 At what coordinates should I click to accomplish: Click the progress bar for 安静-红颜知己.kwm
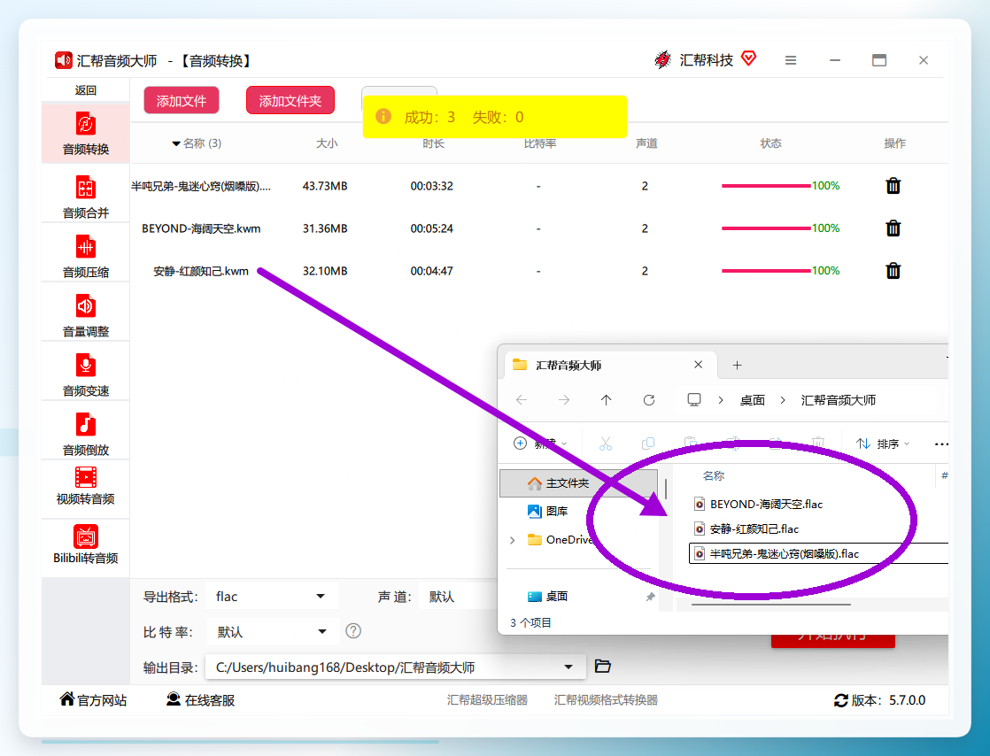(x=766, y=271)
